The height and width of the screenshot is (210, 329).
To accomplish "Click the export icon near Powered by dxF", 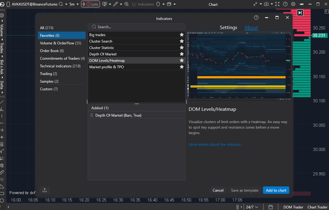I will (x=44, y=190).
